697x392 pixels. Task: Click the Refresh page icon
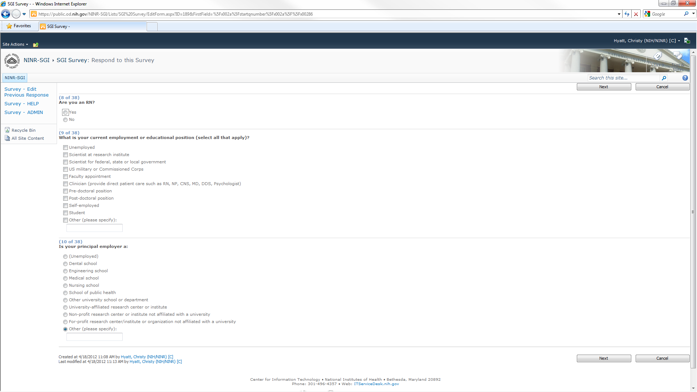click(x=627, y=14)
